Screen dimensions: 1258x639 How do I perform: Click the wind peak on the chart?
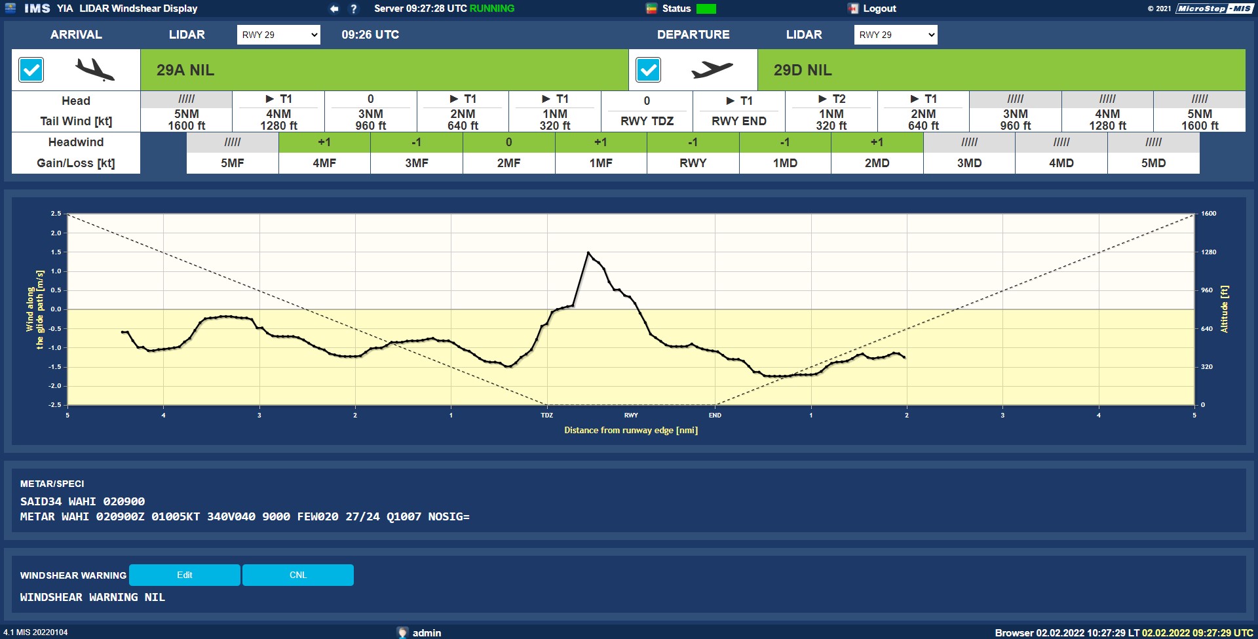[588, 252]
